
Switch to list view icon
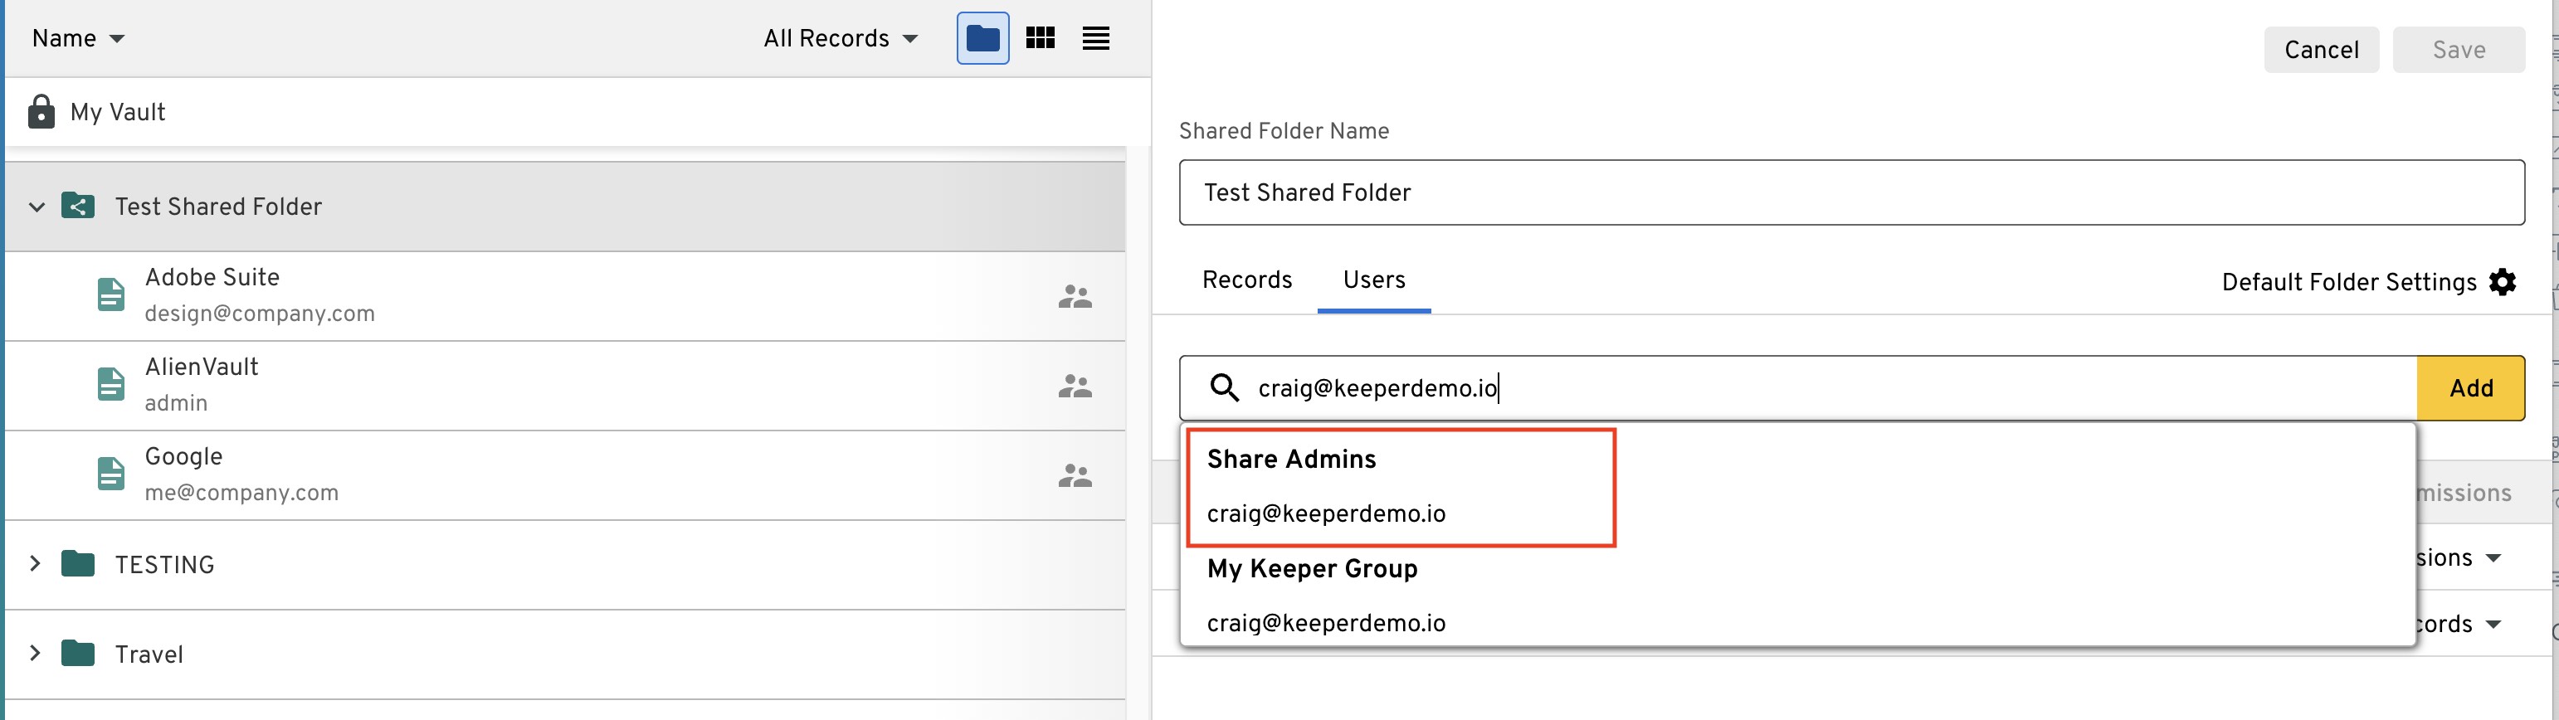[1094, 39]
